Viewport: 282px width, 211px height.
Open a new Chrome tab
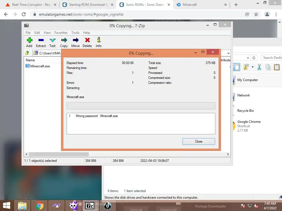(x=236, y=5)
